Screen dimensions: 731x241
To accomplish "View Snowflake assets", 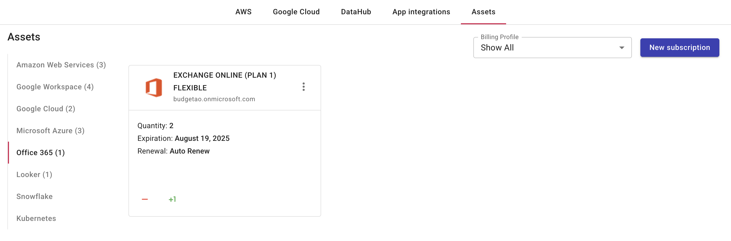I will pyautogui.click(x=34, y=196).
